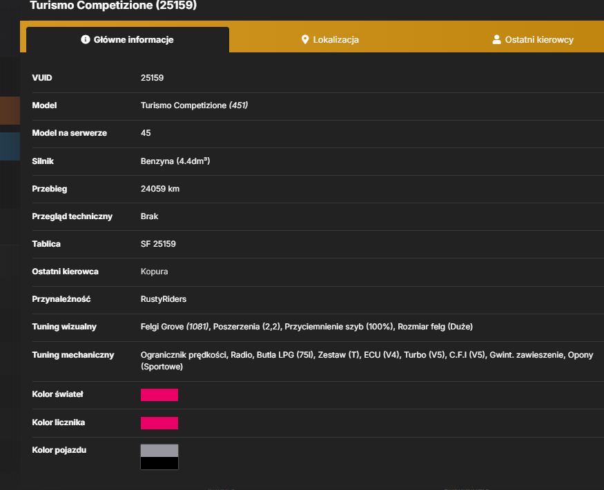Click the brown item in left sidebar
The height and width of the screenshot is (490, 604).
pyautogui.click(x=10, y=111)
